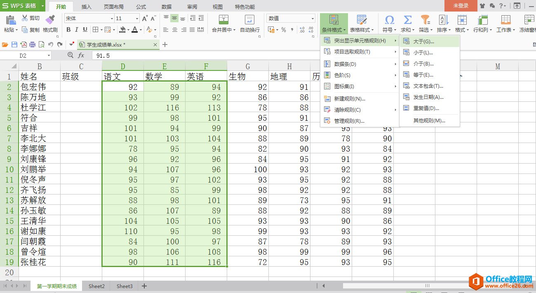Decrease font size with the A- icon
536x293 pixels.
coord(153,19)
